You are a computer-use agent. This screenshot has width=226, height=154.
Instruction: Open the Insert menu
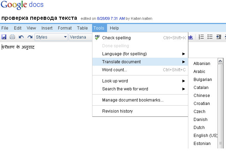click(x=47, y=28)
